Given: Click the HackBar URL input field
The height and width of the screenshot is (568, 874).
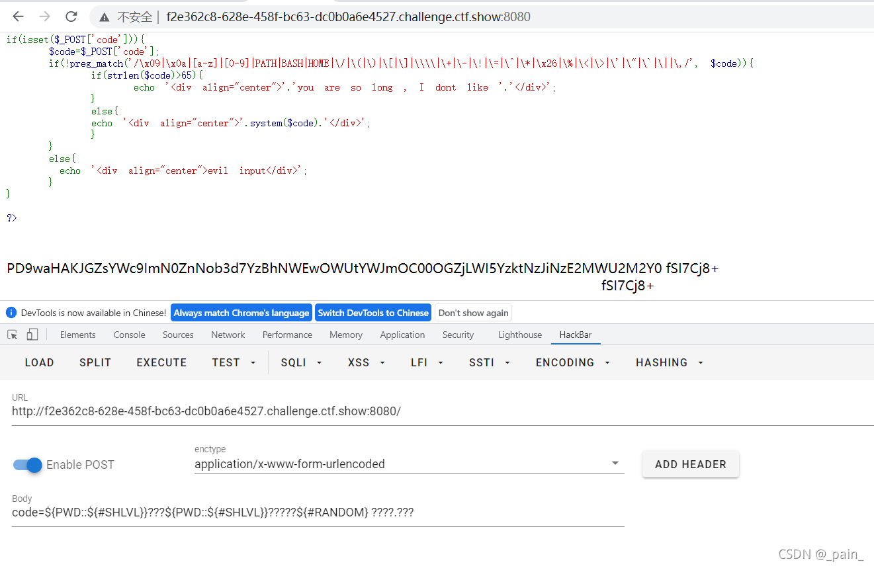Looking at the screenshot, I should 443,411.
